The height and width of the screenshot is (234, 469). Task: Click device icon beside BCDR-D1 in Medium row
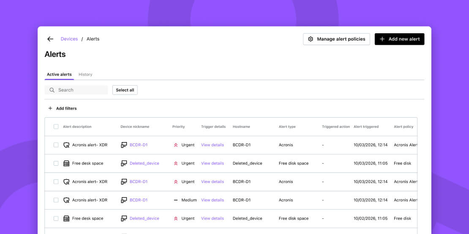point(124,200)
